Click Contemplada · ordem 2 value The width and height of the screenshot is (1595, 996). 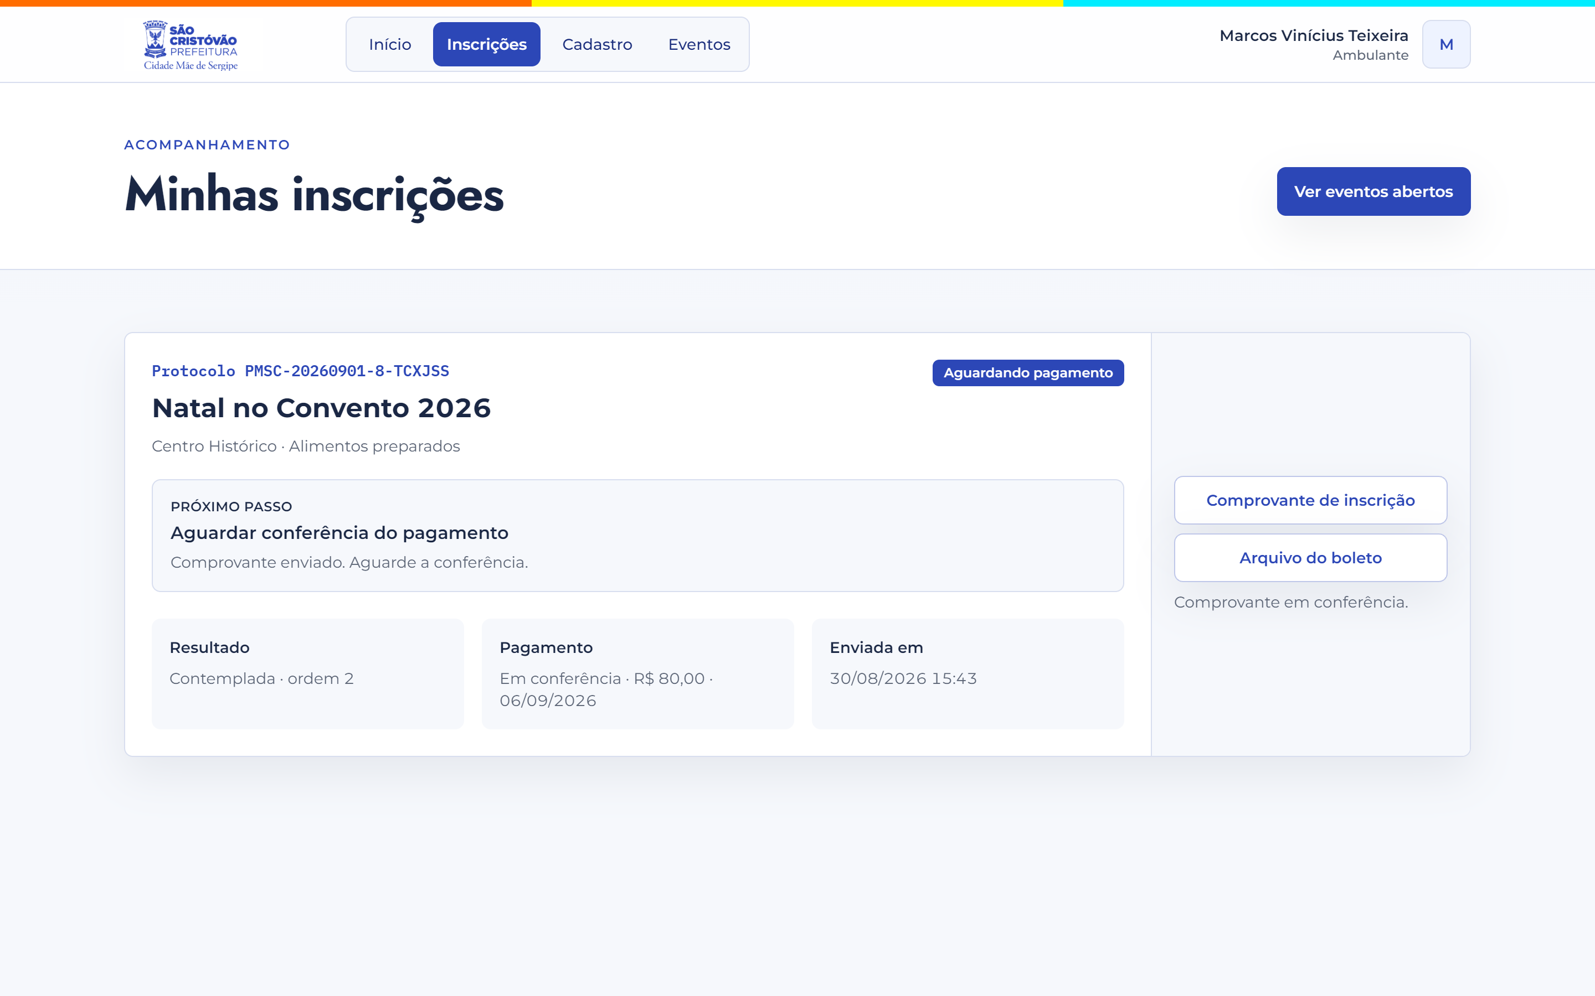click(261, 678)
